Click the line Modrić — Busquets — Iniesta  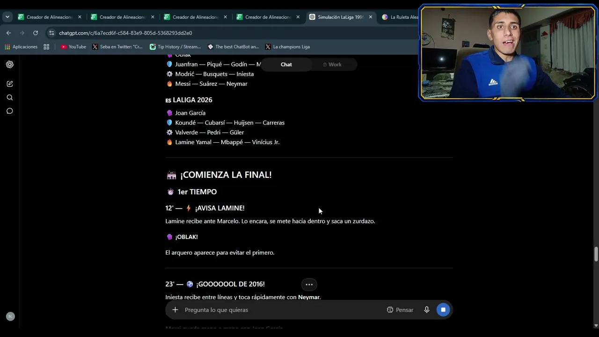point(214,74)
